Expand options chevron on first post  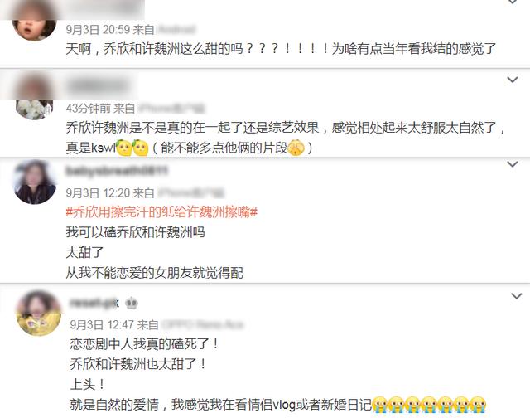pyautogui.click(x=513, y=2)
